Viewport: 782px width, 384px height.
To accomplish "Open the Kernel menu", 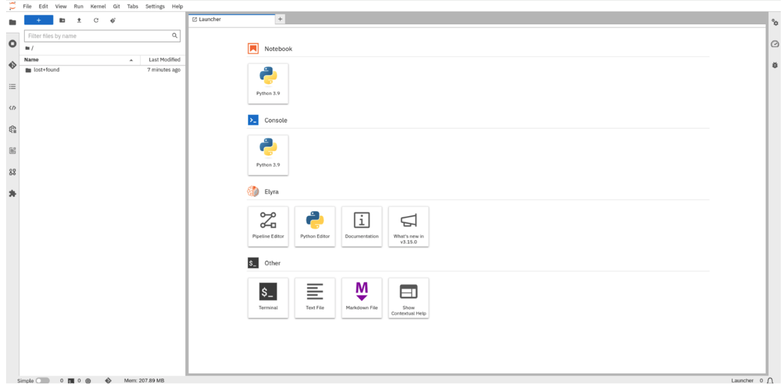I will (x=98, y=6).
